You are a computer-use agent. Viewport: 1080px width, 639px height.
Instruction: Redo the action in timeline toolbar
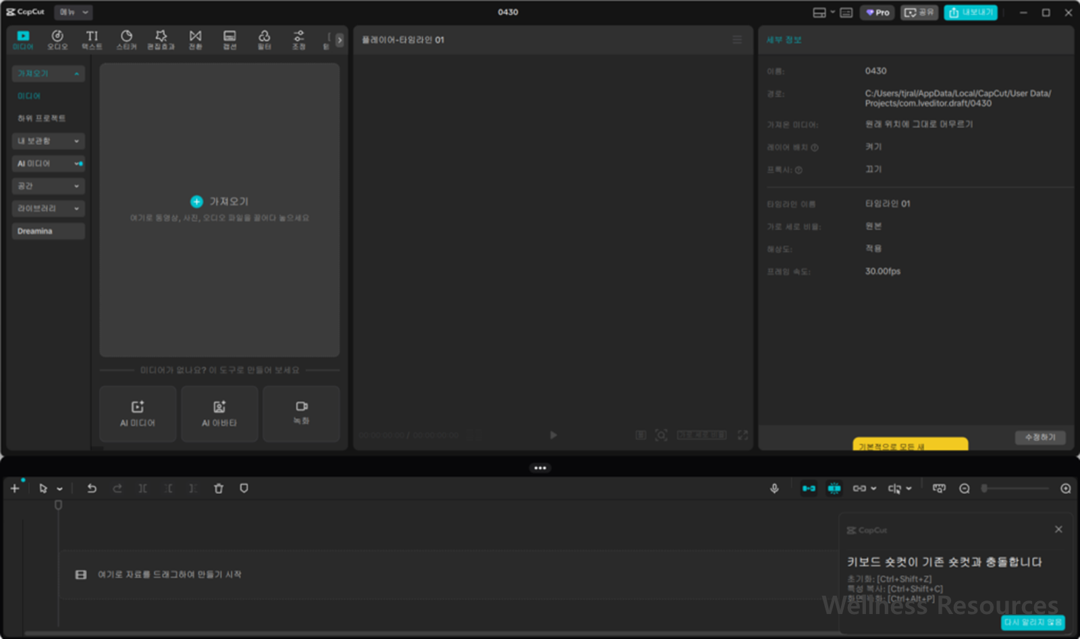click(x=117, y=489)
